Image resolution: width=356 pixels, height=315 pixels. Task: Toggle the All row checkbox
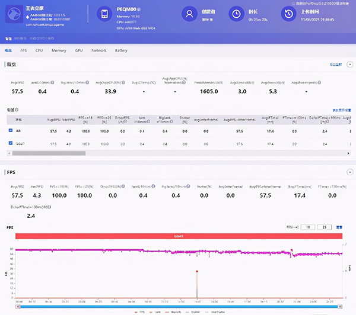[x=11, y=130]
